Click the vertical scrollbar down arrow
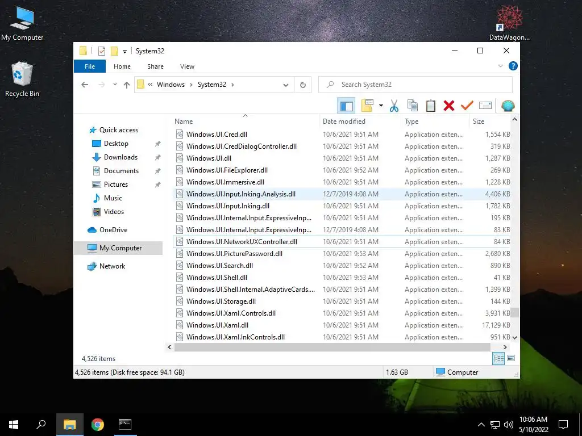This screenshot has height=436, width=582. (x=514, y=337)
